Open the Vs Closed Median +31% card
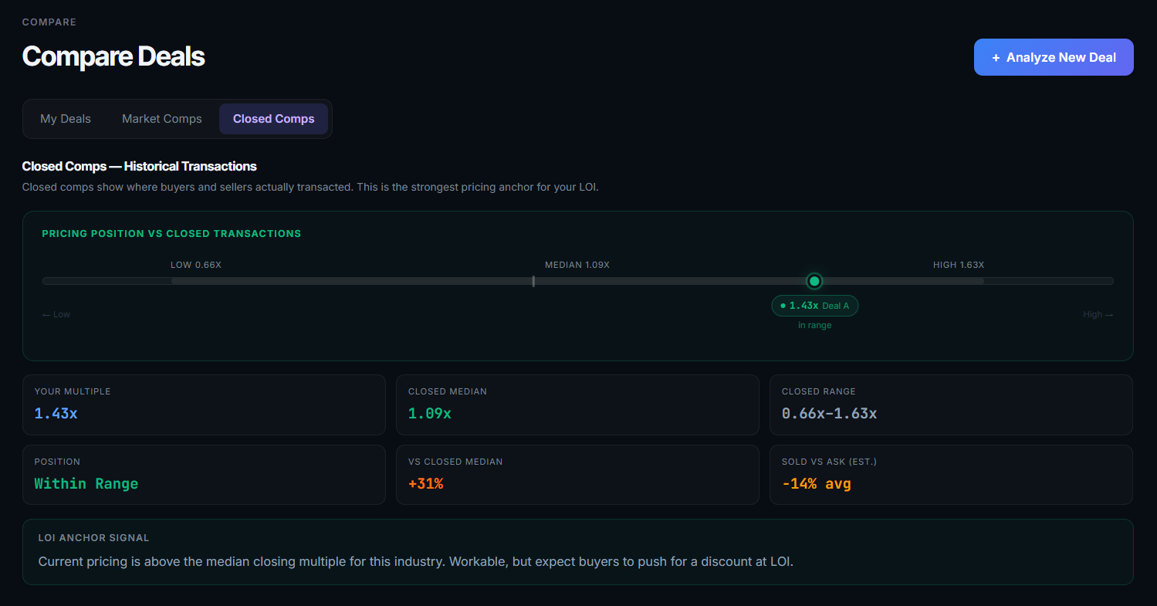This screenshot has height=606, width=1157. pyautogui.click(x=577, y=475)
